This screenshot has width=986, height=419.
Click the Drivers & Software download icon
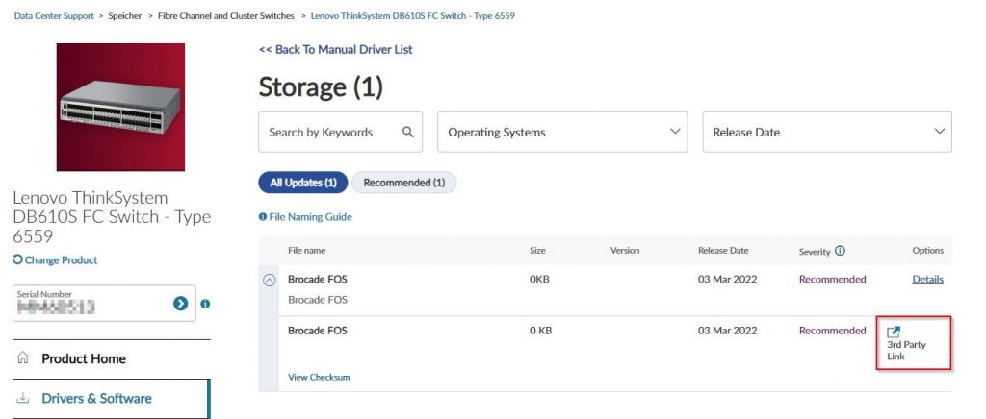[x=23, y=398]
